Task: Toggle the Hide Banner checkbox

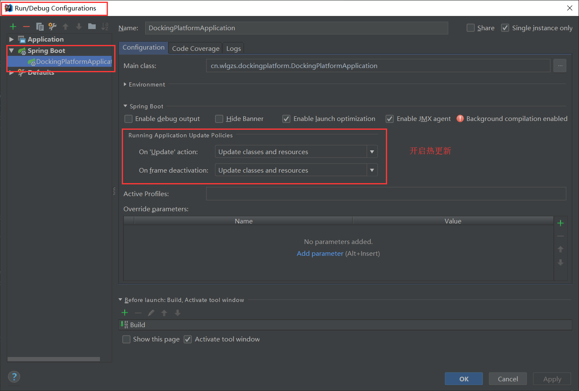Action: pos(219,119)
